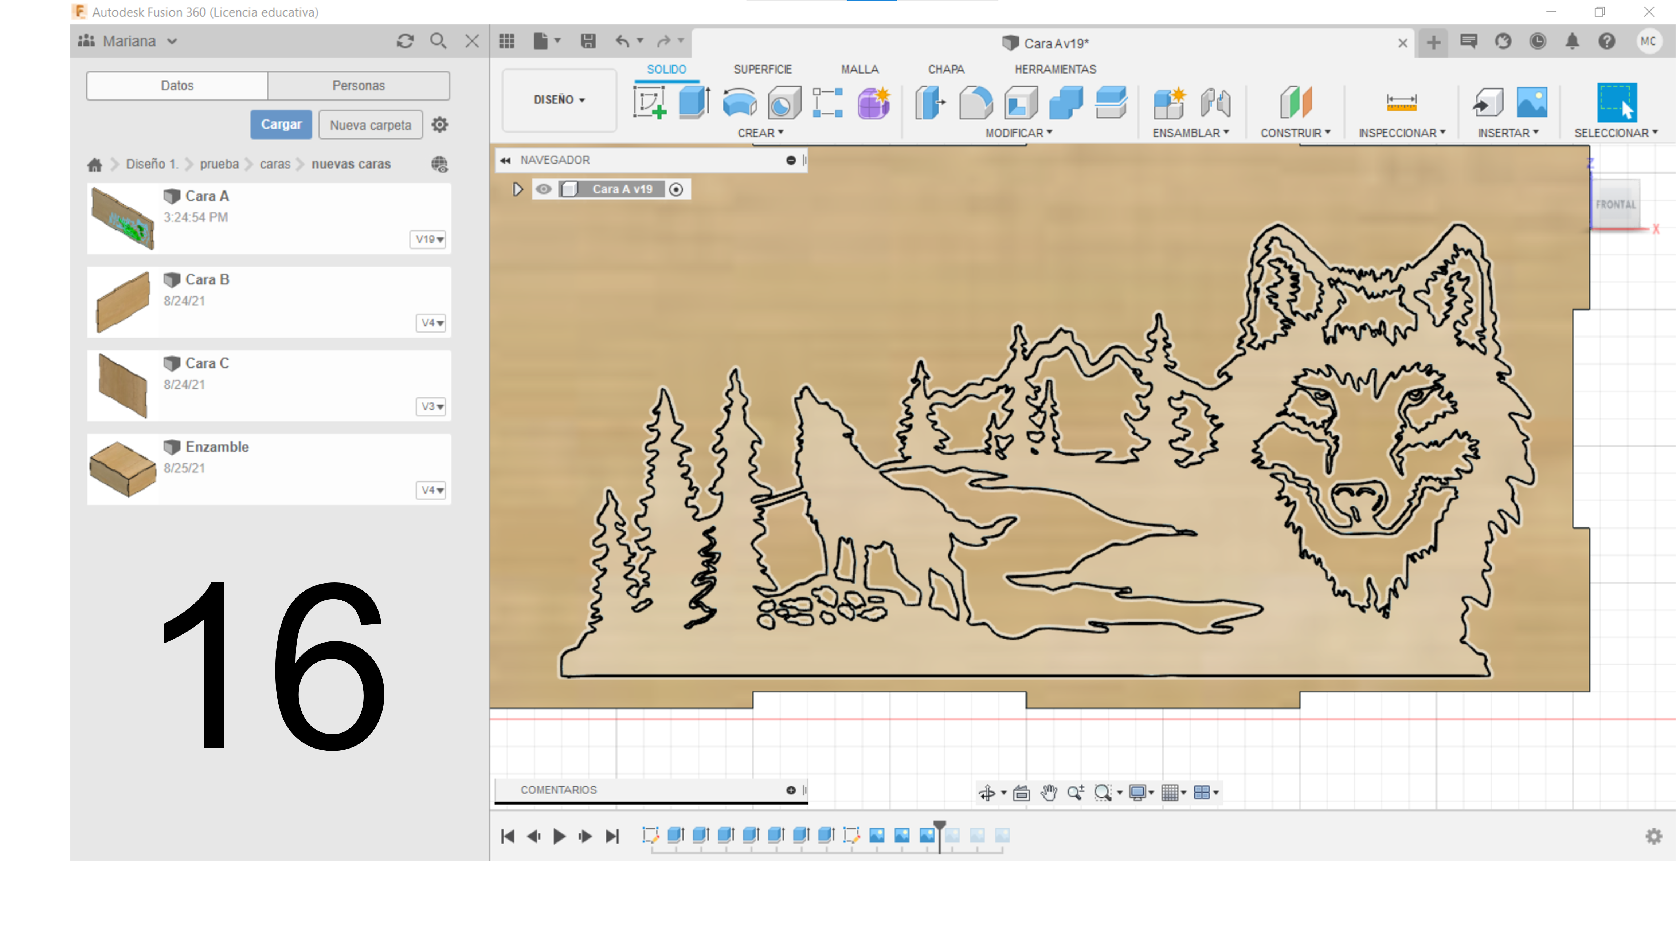Click the Insert image icon
Viewport: 1676px width, 939px height.
[1532, 103]
